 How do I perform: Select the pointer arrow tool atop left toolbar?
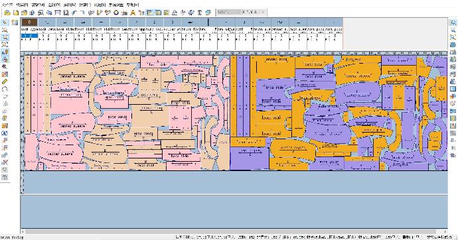5,23
